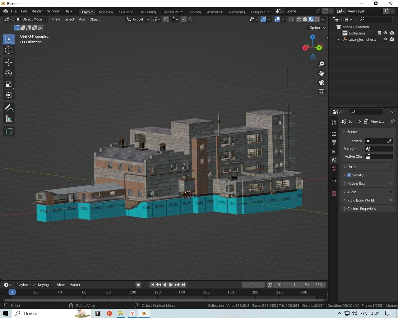The height and width of the screenshot is (318, 398).
Task: Toggle the camera view icon in viewport
Action: [x=322, y=83]
